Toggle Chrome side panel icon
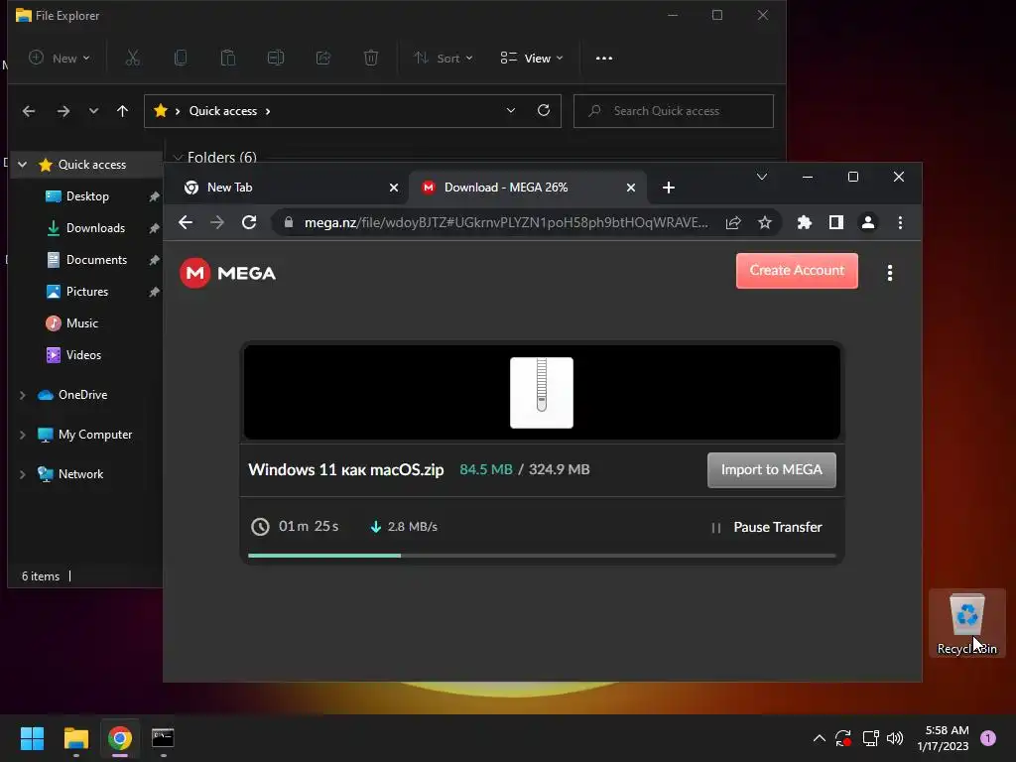 (835, 223)
